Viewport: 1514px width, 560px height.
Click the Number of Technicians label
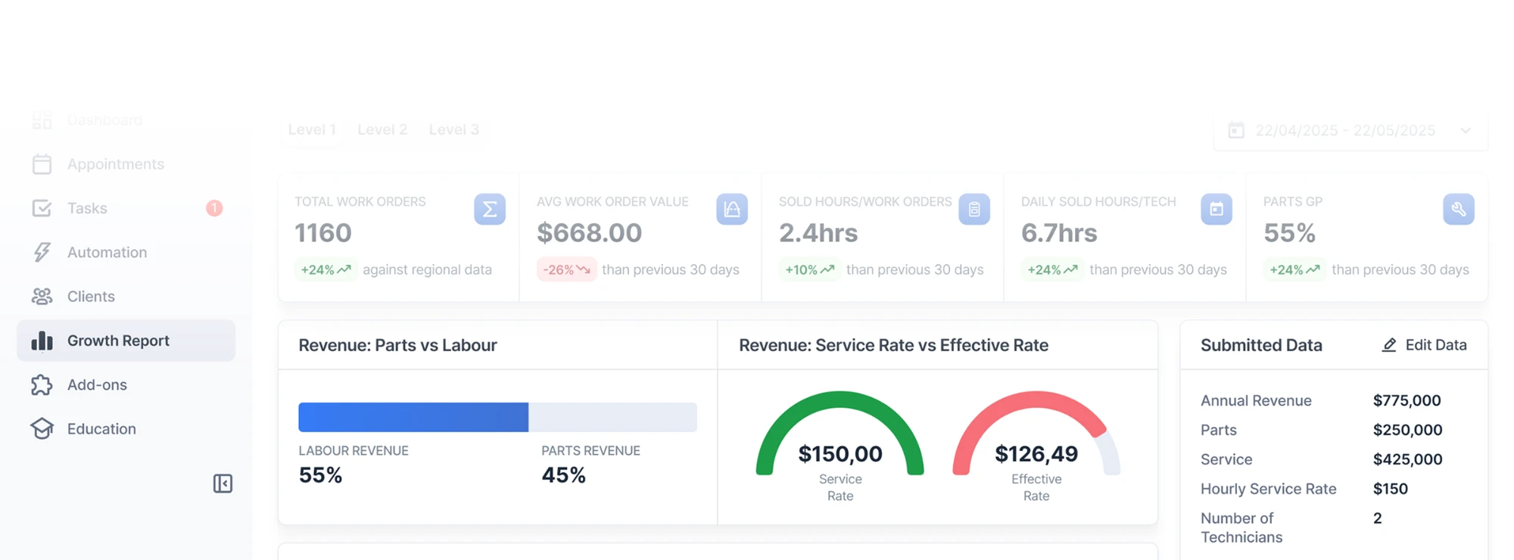pos(1241,527)
